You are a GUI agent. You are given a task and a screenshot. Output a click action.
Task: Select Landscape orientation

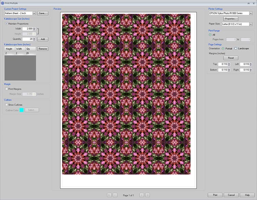pos(236,49)
